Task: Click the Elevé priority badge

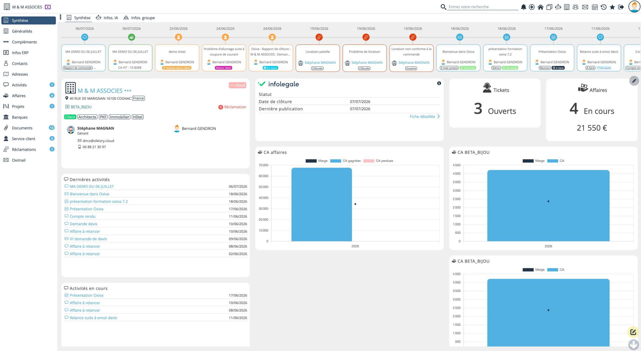Action: [x=237, y=85]
